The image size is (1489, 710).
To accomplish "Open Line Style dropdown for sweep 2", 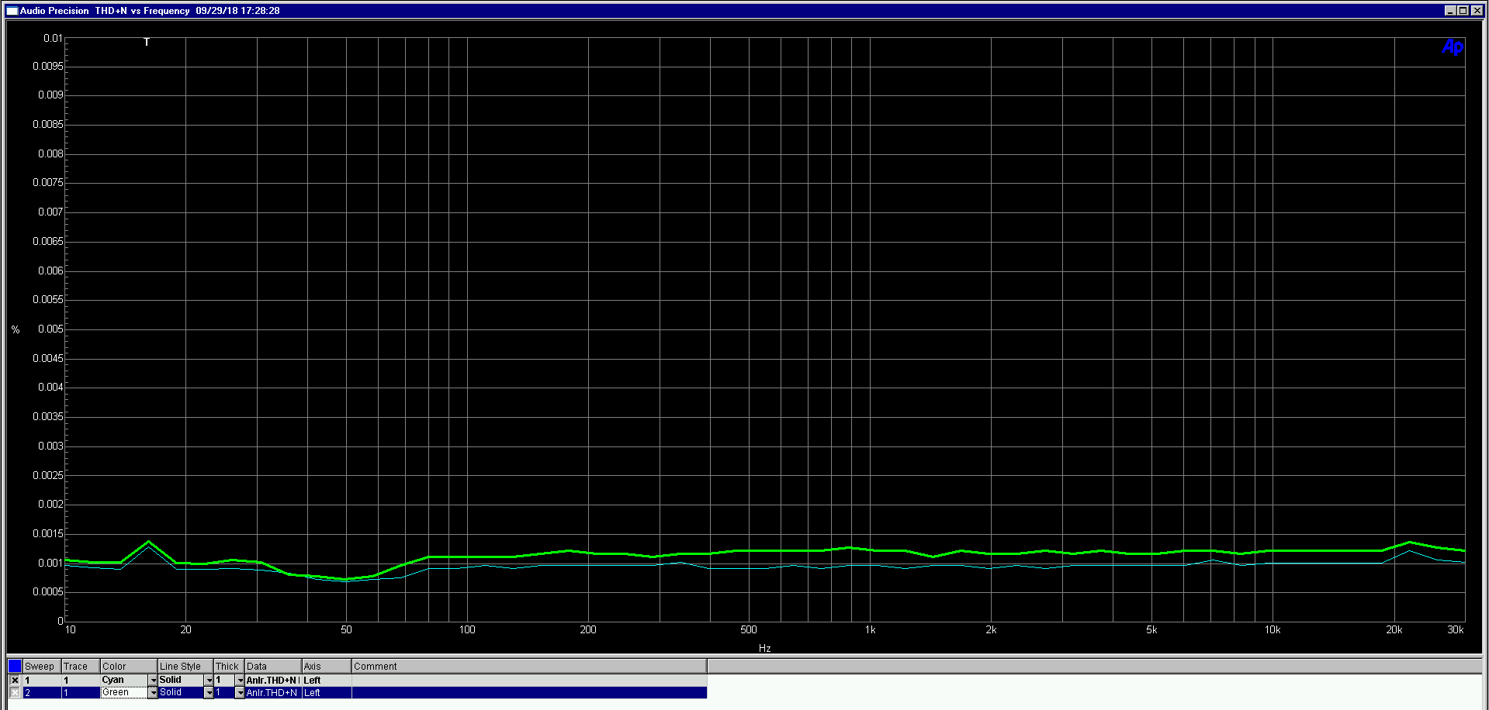I will pyautogui.click(x=209, y=692).
